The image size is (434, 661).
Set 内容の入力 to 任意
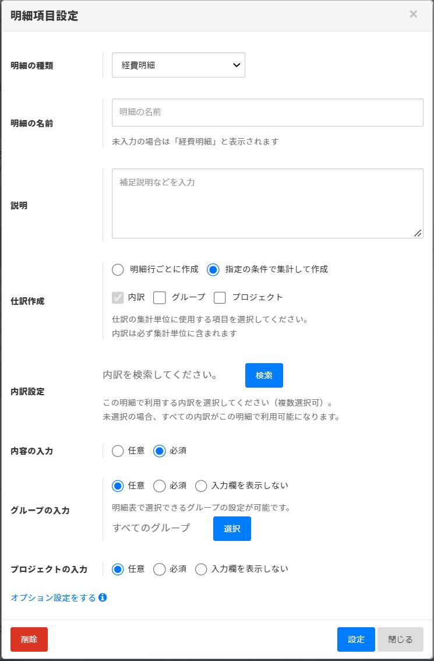click(118, 451)
